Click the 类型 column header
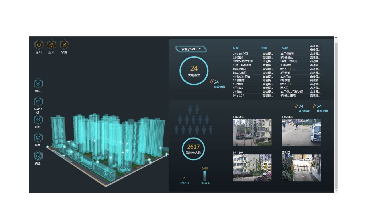This screenshot has height=206, width=367. pyautogui.click(x=264, y=48)
